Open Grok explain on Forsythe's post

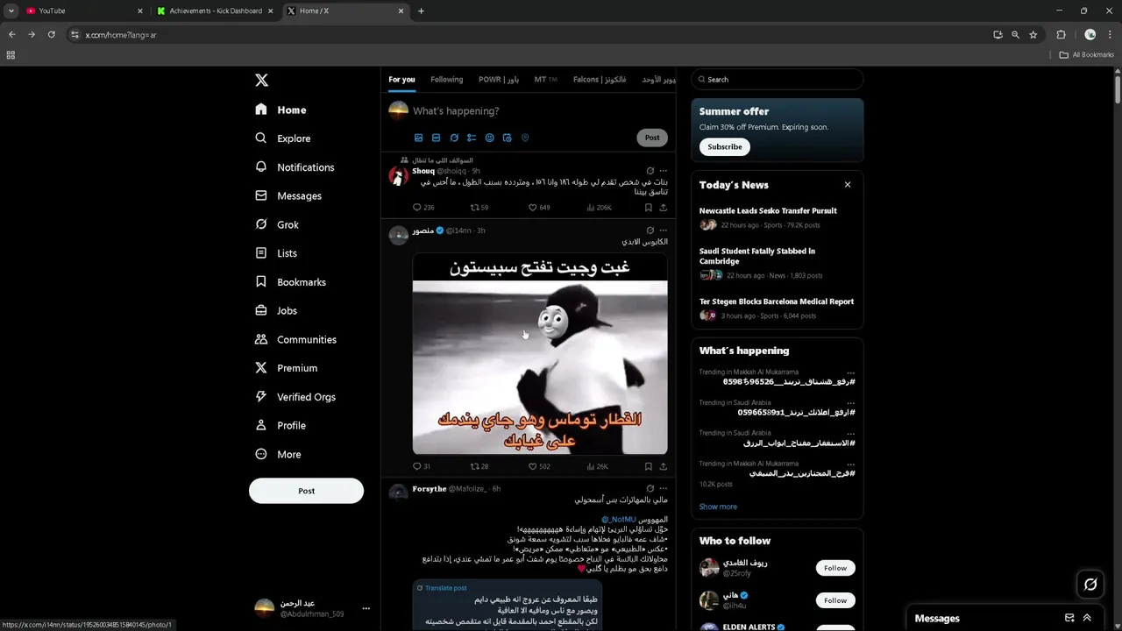tap(650, 488)
